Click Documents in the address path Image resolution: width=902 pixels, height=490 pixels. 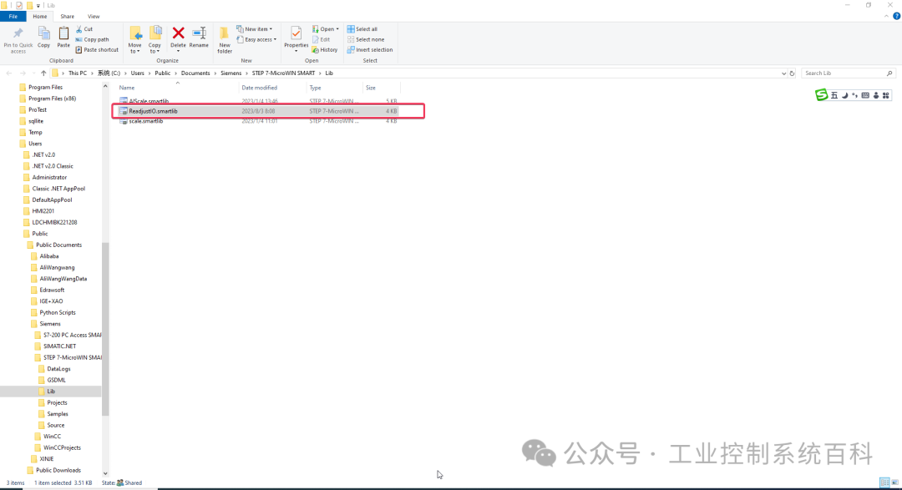[195, 73]
